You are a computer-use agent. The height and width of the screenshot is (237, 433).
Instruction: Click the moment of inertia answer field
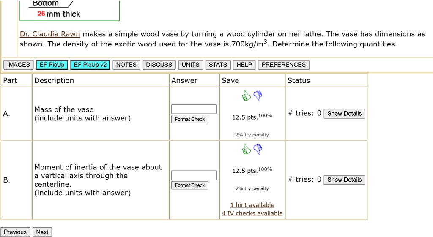[194, 175]
